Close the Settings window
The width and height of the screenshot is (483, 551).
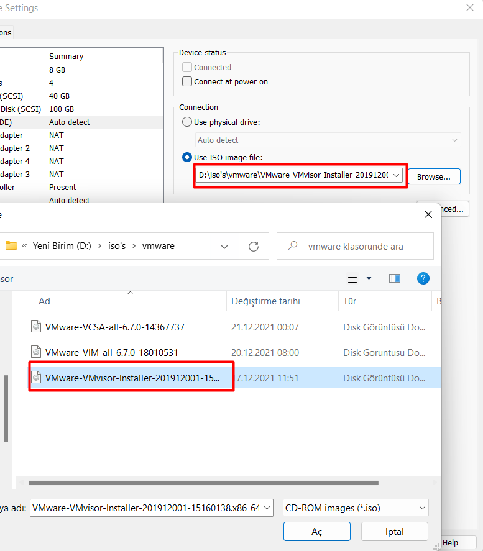pyautogui.click(x=470, y=7)
